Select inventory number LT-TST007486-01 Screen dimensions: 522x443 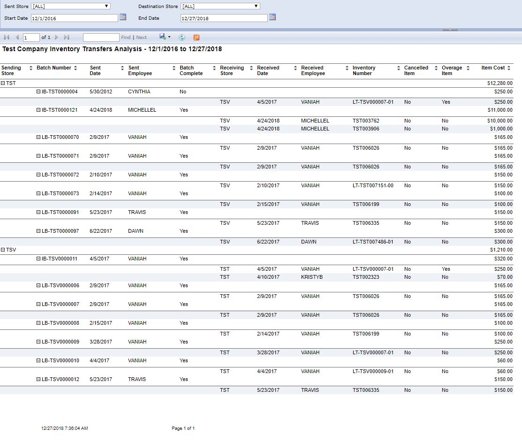coord(373,242)
